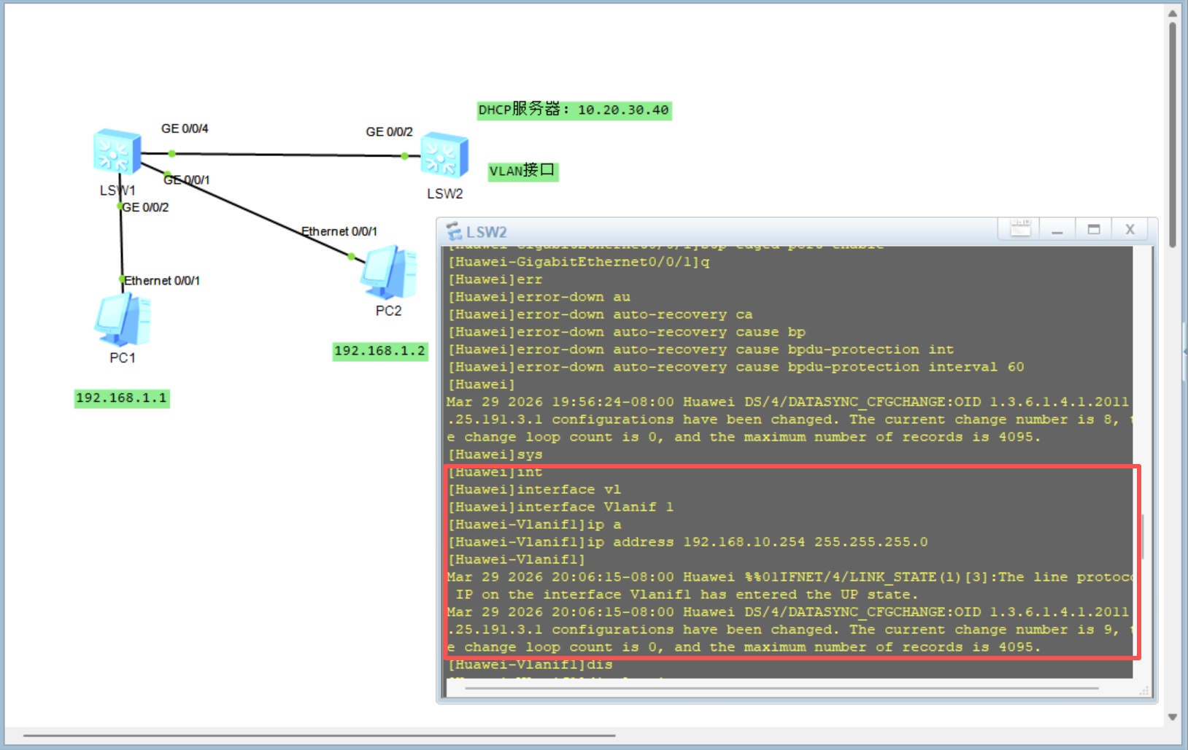Click the '[Huawei-Vlanif1]ip a' line

535,525
